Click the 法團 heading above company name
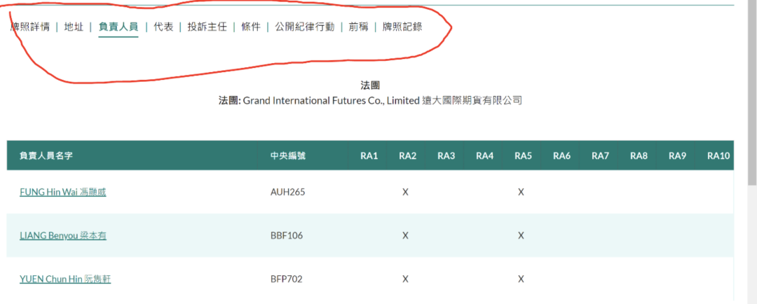757x304 pixels. 370,86
